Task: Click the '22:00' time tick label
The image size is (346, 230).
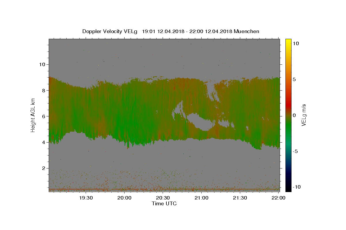Action: (x=279, y=198)
